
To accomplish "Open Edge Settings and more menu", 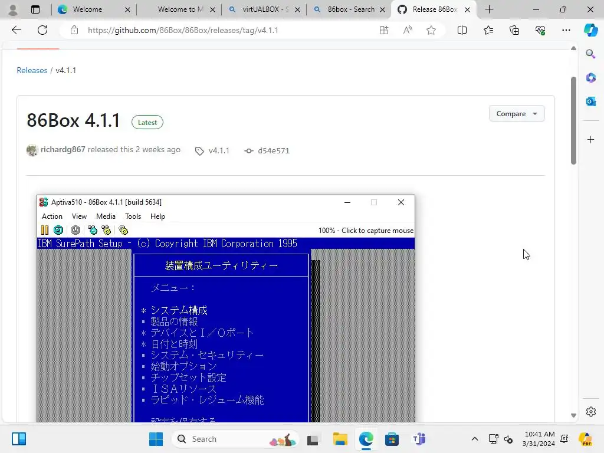I will tap(566, 30).
